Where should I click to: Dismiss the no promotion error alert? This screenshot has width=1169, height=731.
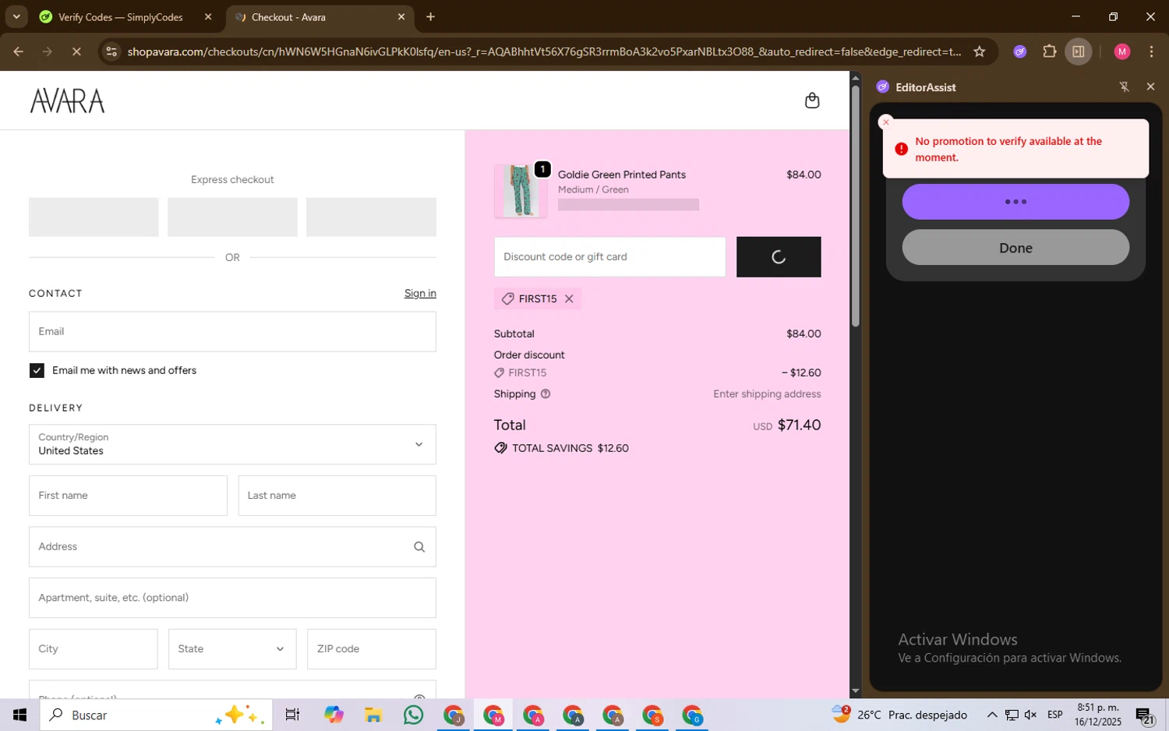point(885,122)
